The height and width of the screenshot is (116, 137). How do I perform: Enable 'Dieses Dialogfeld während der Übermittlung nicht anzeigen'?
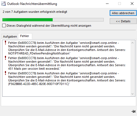point(4,26)
